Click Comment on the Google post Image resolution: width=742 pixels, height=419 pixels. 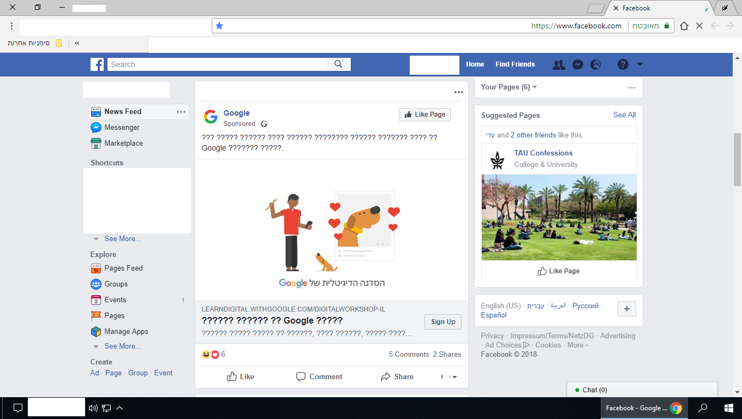pos(319,376)
